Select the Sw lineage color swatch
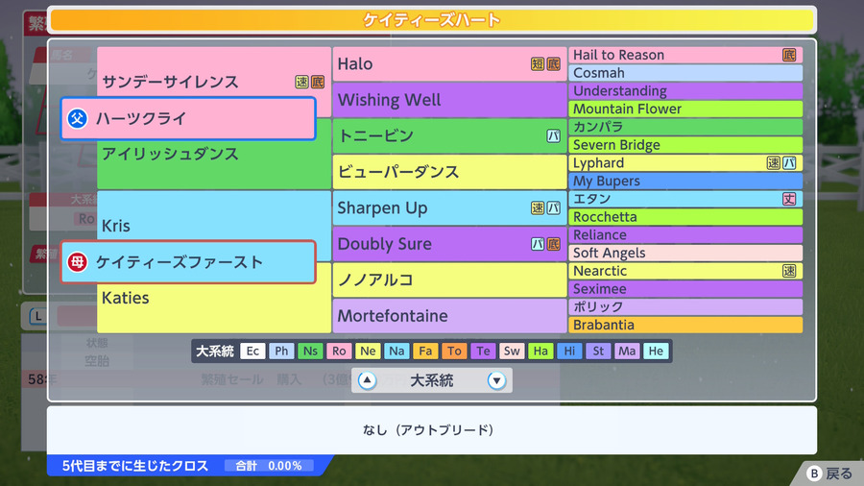The width and height of the screenshot is (864, 486). (x=512, y=351)
